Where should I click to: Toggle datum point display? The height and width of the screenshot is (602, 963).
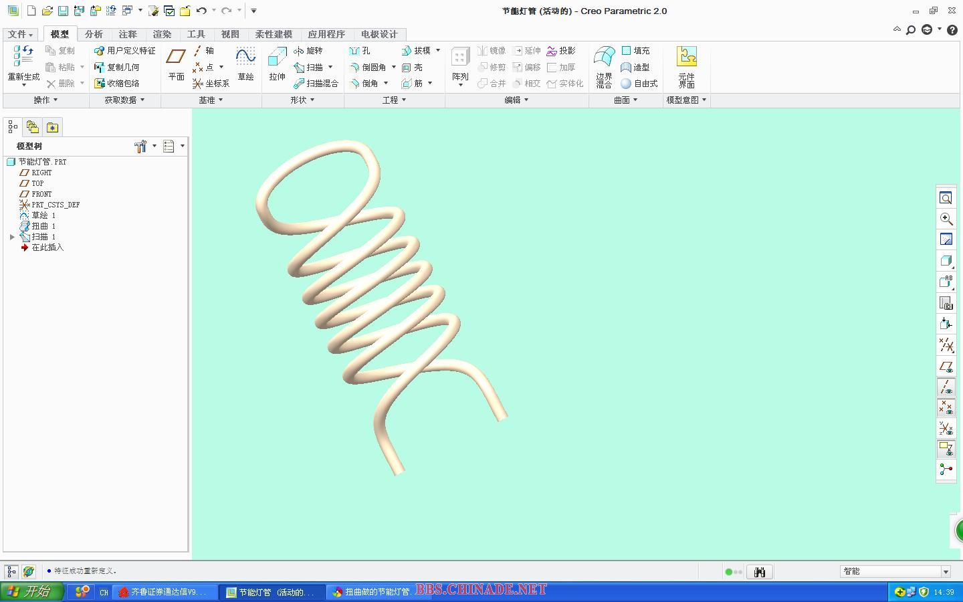pyautogui.click(x=946, y=407)
